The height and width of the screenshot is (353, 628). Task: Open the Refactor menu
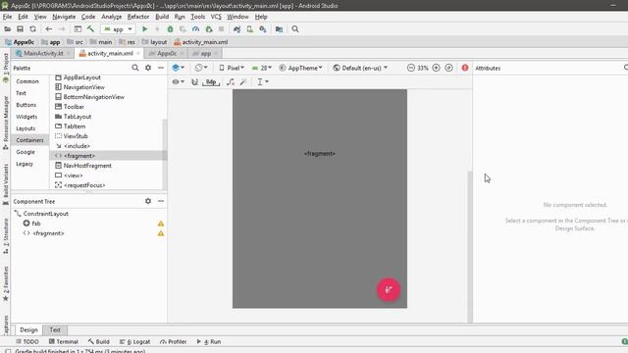(138, 17)
